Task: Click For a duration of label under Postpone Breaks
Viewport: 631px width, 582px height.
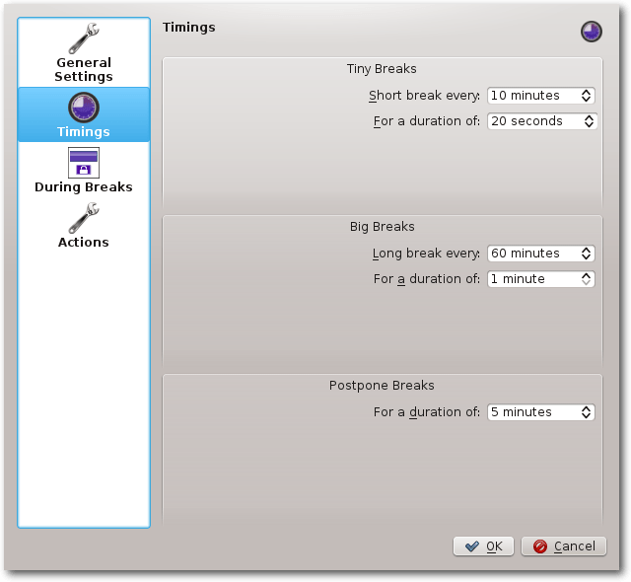Action: pos(427,412)
